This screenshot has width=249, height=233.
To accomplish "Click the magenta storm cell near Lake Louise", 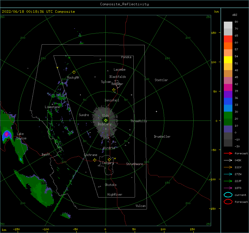I will (x=7, y=134).
